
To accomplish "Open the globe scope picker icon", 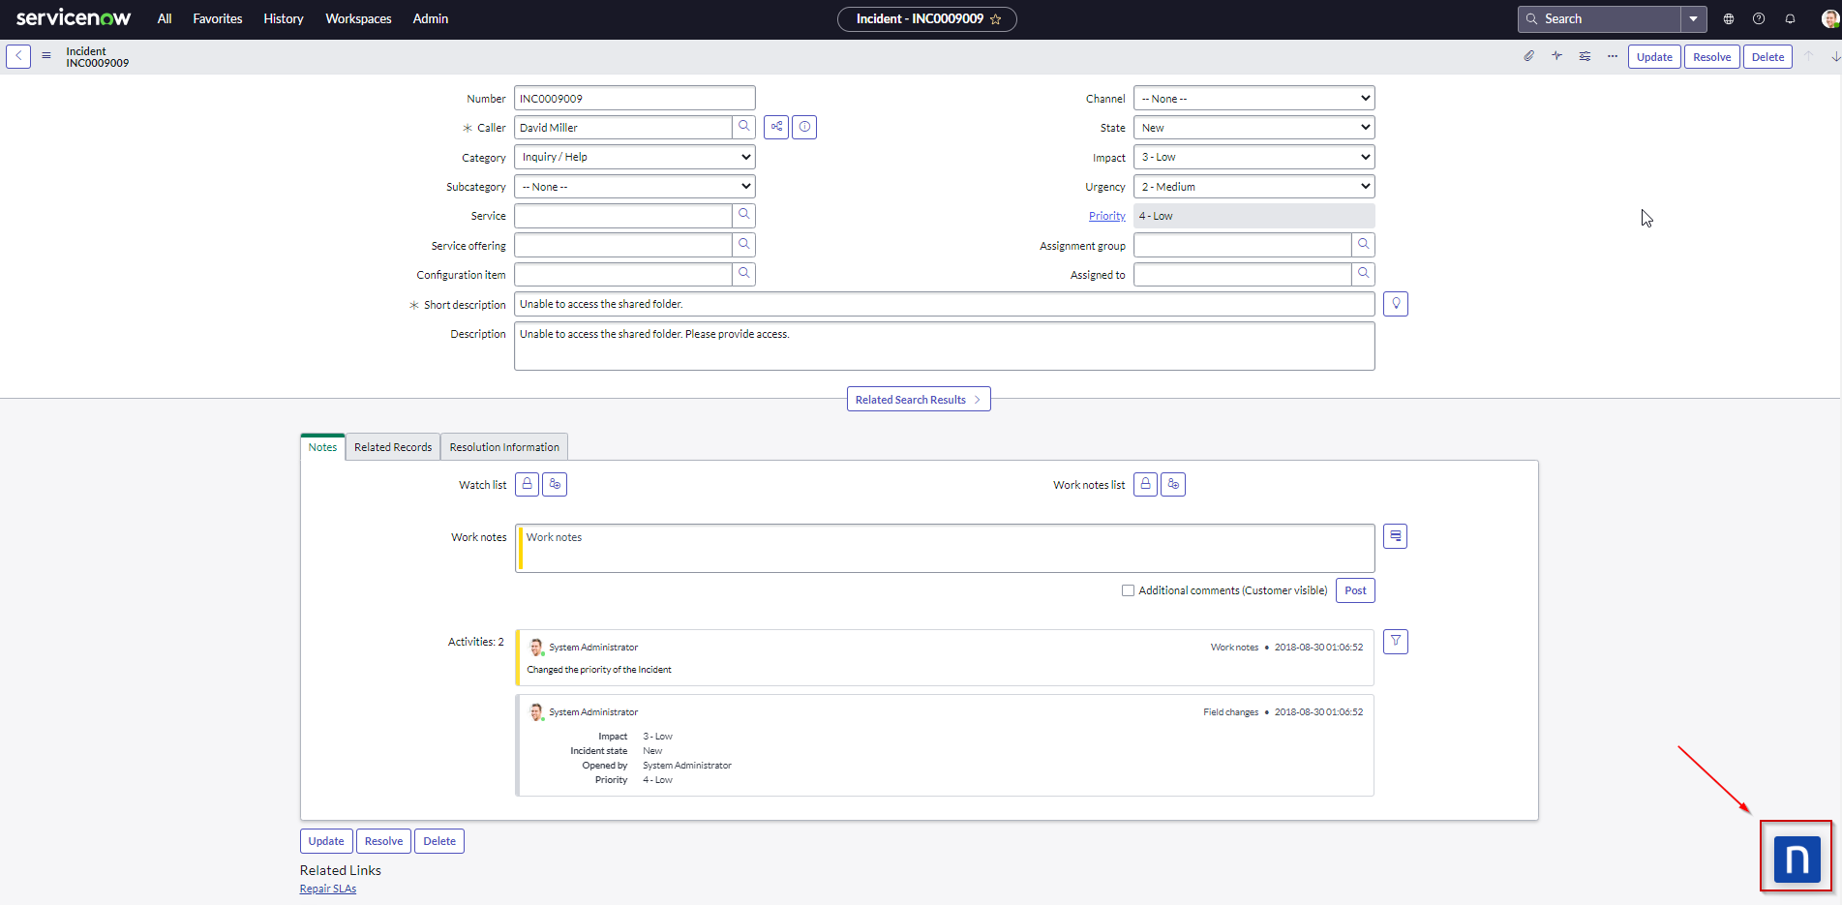I will click(x=1728, y=18).
